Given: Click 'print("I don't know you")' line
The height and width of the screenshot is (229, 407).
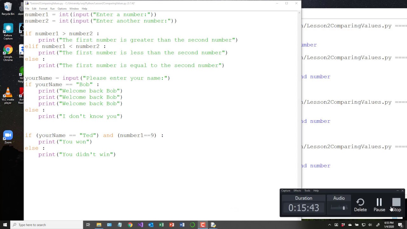Looking at the screenshot, I should 80,116.
